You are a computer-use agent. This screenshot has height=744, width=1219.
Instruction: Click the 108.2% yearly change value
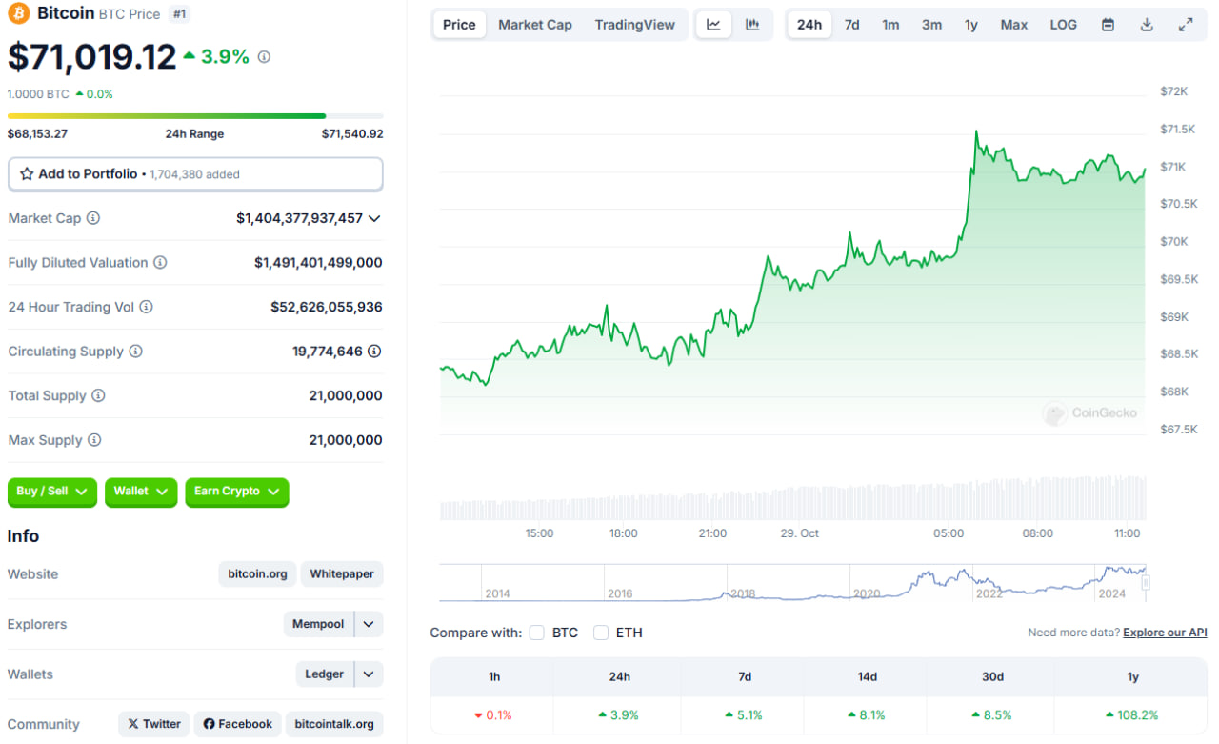point(1132,714)
